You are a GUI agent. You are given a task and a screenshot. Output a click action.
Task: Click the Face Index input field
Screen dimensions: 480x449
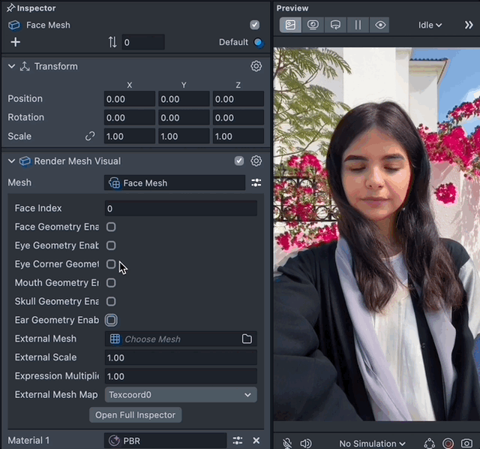pyautogui.click(x=180, y=209)
